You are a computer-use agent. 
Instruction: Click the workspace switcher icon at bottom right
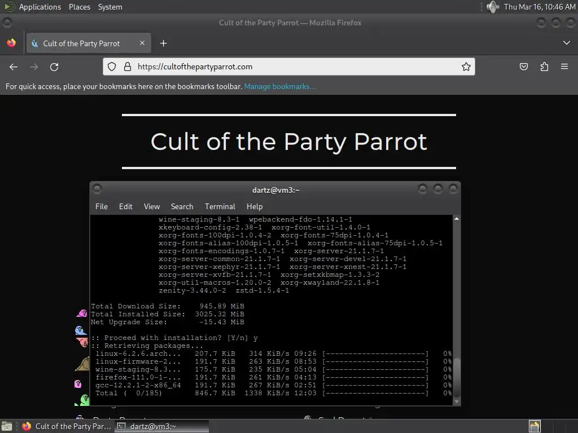535,426
